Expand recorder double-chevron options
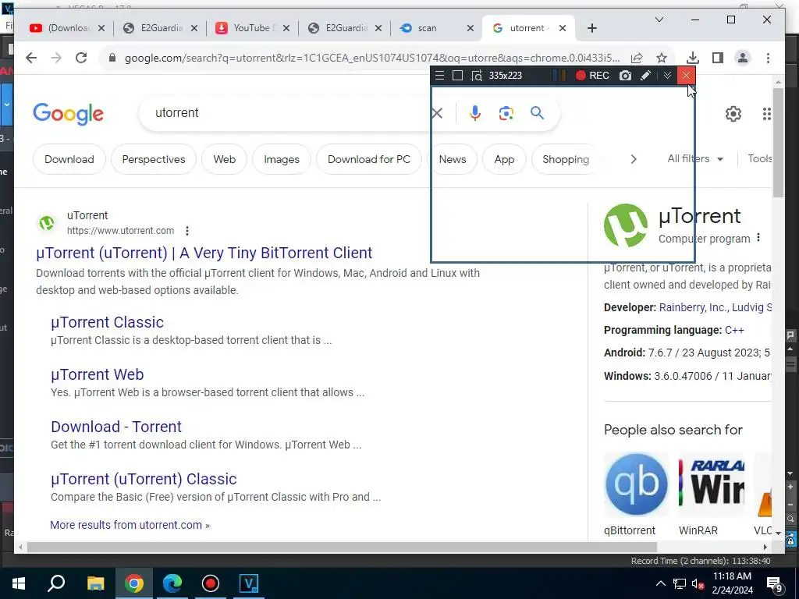 667,76
